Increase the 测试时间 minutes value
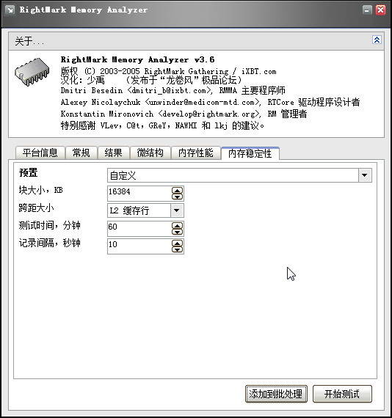Viewport: 392px width, 418px height. [x=177, y=226]
